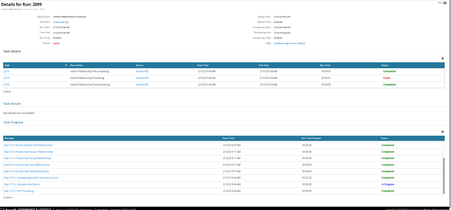
Task: Open task 2275 details
Action: pos(7,78)
